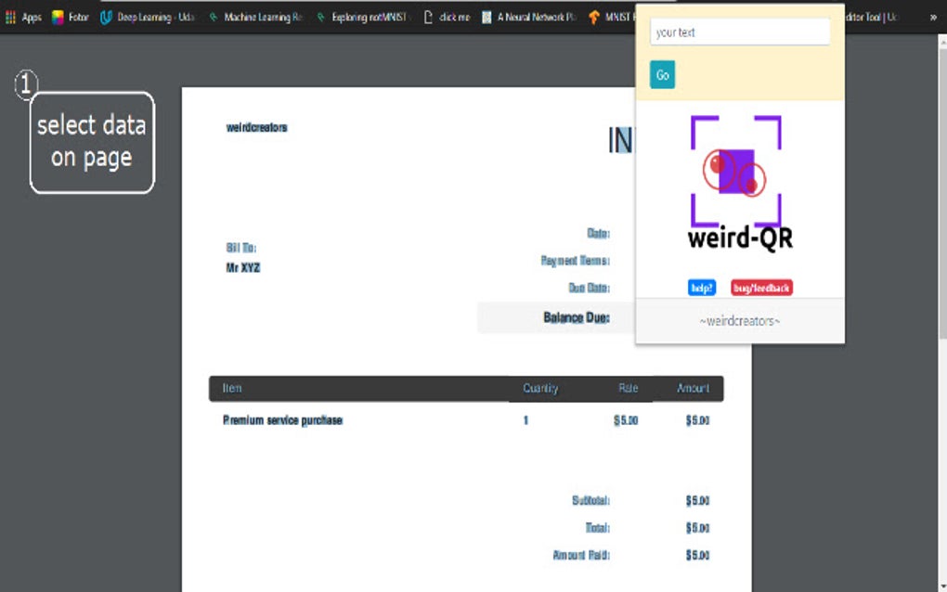The image size is (947, 592).
Task: Open the Machine Learning bookmark favicon
Action: 215,17
